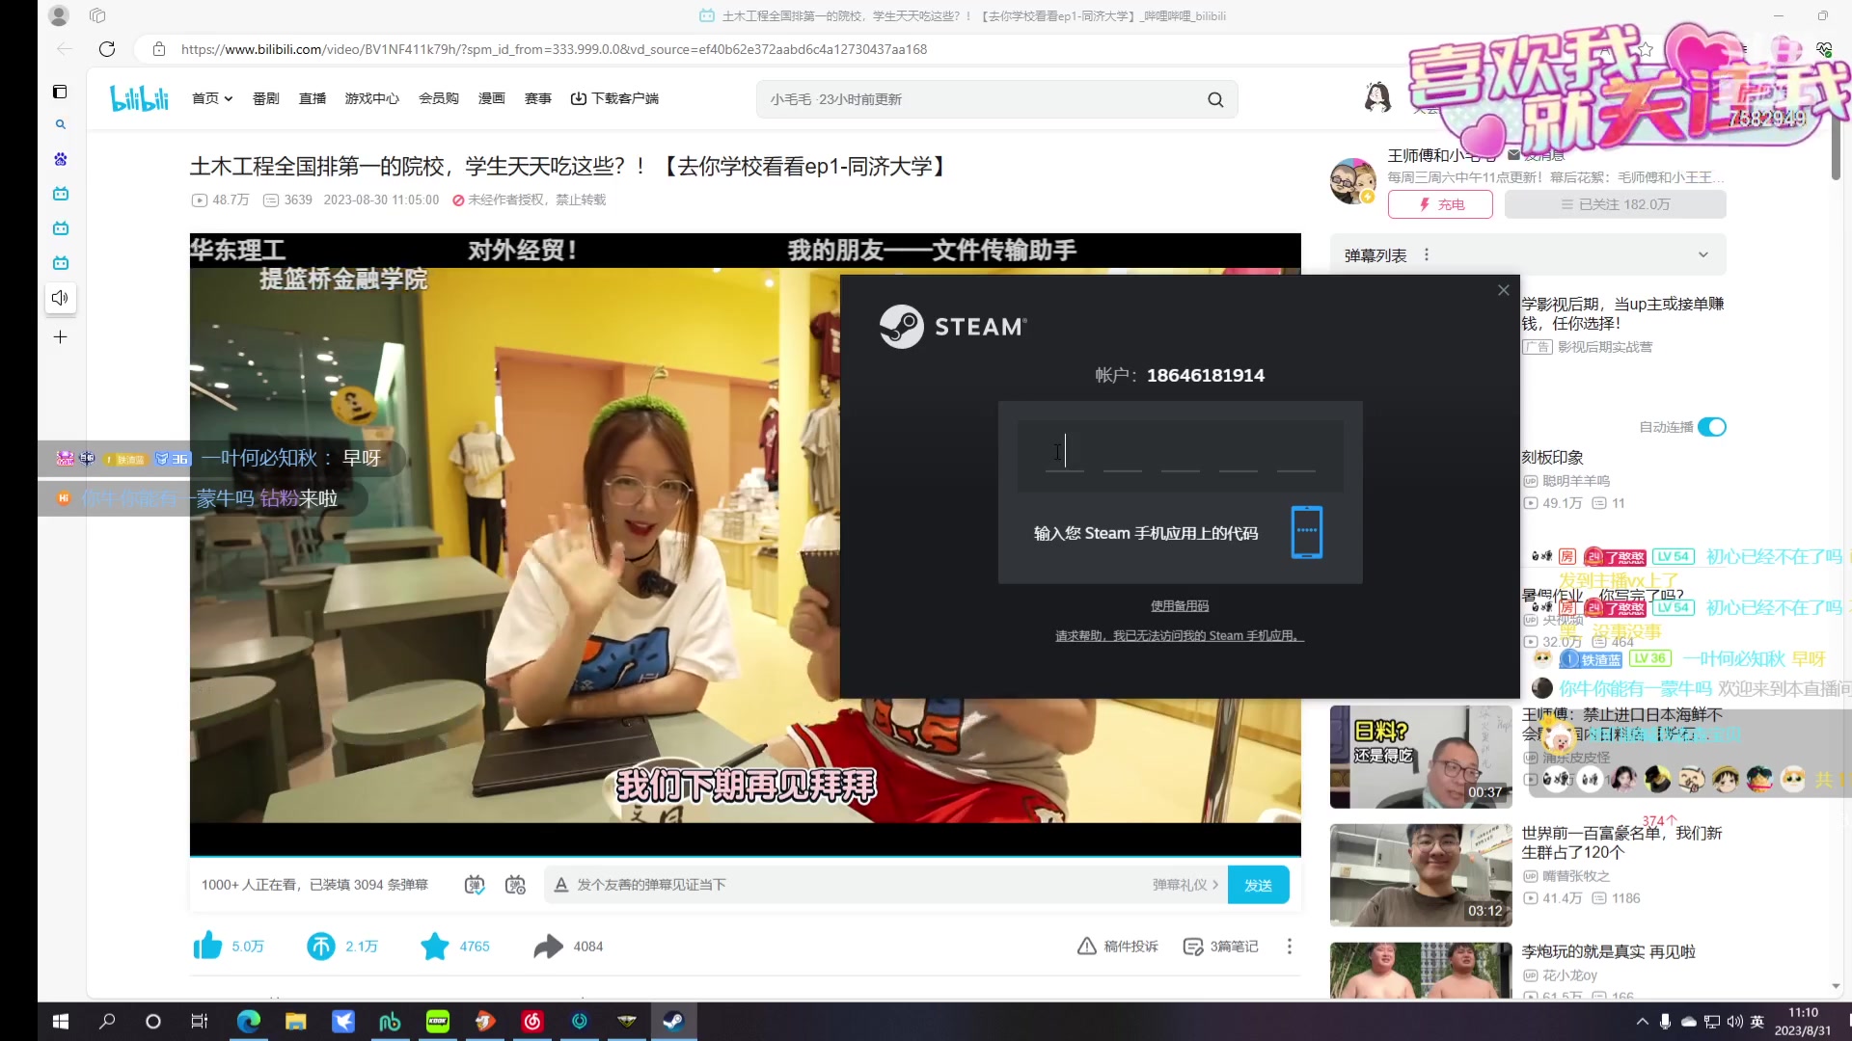Open KOOK app from the taskbar
The height and width of the screenshot is (1041, 1852).
coord(438,1022)
